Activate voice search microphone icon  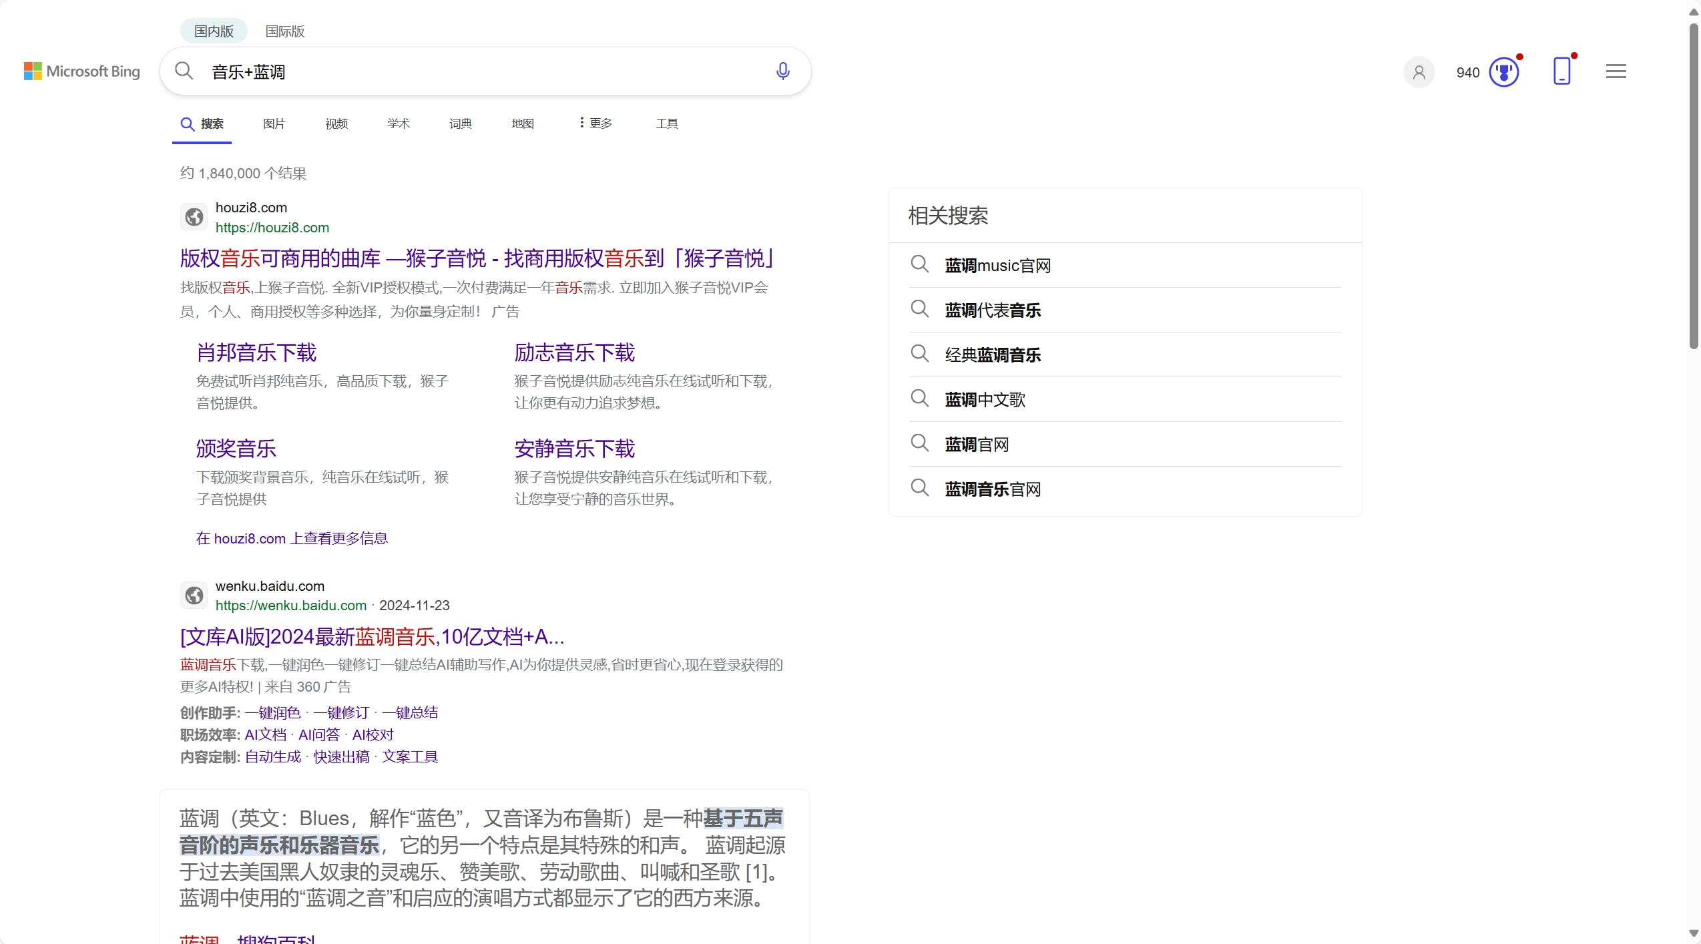pos(783,71)
